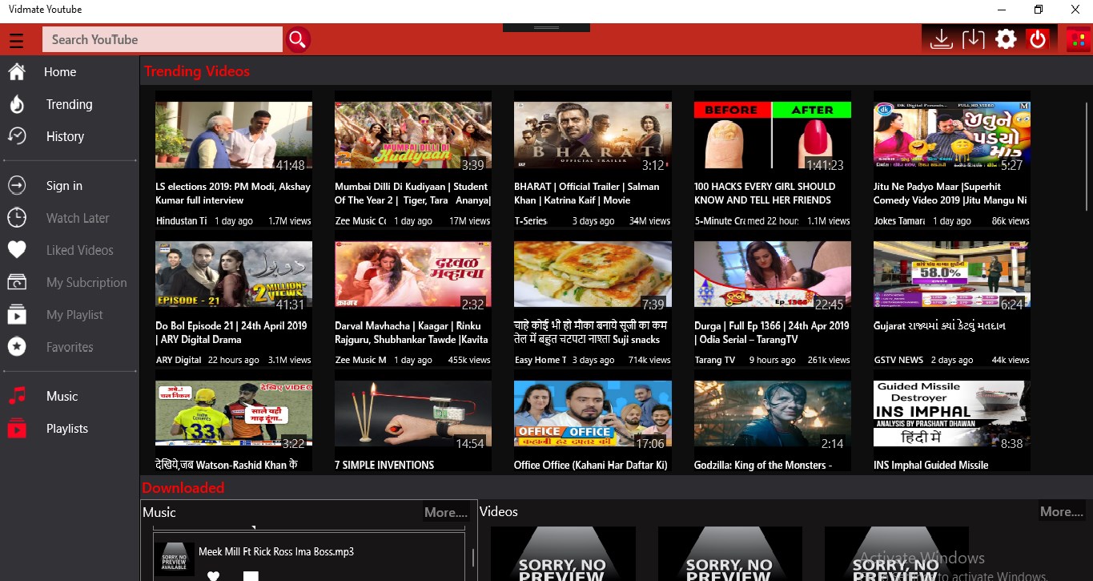Viewport: 1093px width, 581px height.
Task: Click the Liked Videos heart icon
Action: (17, 250)
